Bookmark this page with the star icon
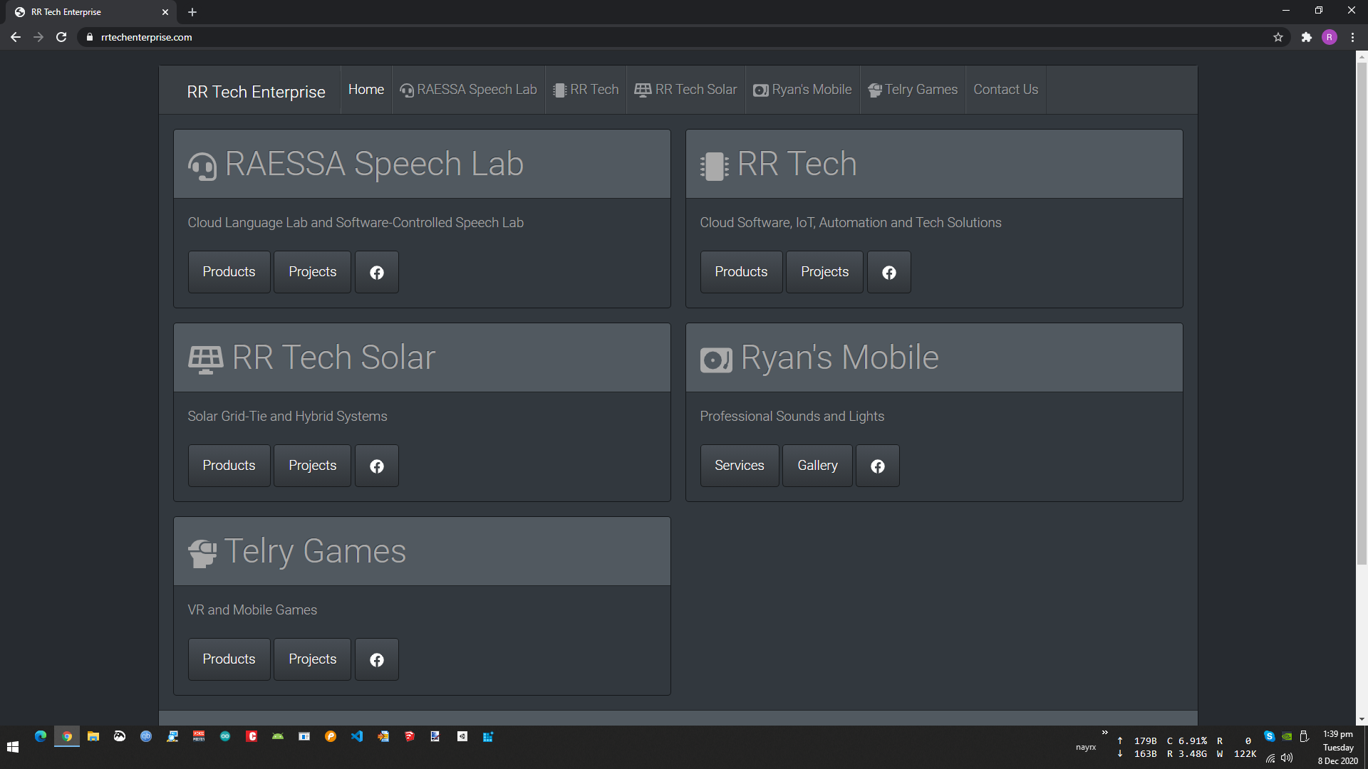The height and width of the screenshot is (769, 1368). (x=1278, y=37)
